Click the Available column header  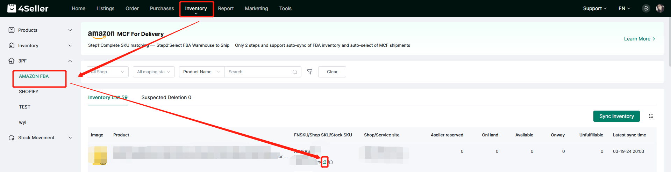click(524, 135)
